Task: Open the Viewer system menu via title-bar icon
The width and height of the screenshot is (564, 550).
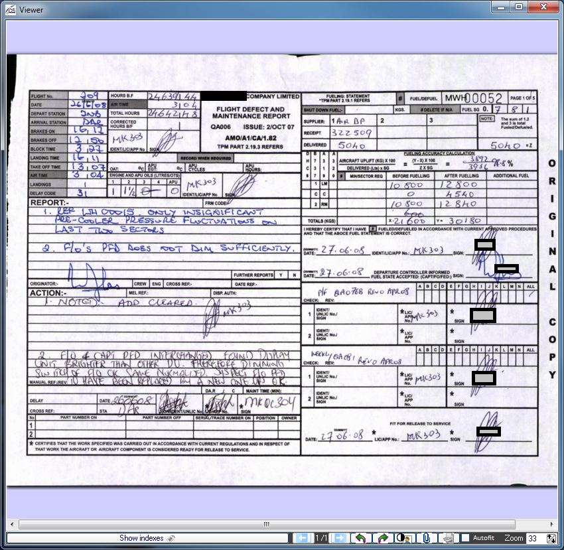Action: coord(9,9)
